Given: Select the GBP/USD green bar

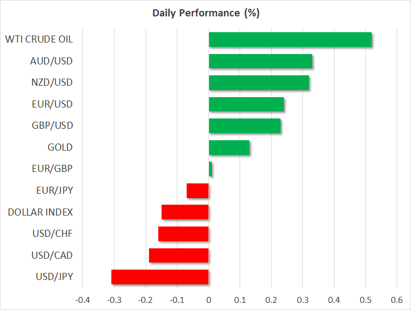Looking at the screenshot, I should tap(245, 126).
